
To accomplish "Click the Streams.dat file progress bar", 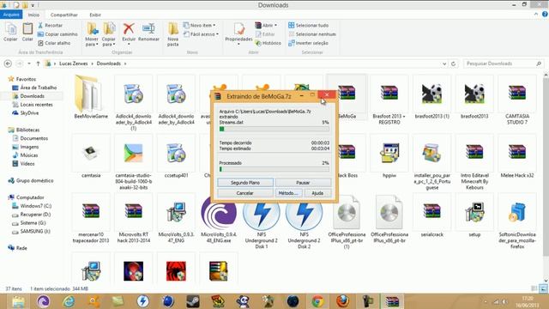I will point(274,129).
